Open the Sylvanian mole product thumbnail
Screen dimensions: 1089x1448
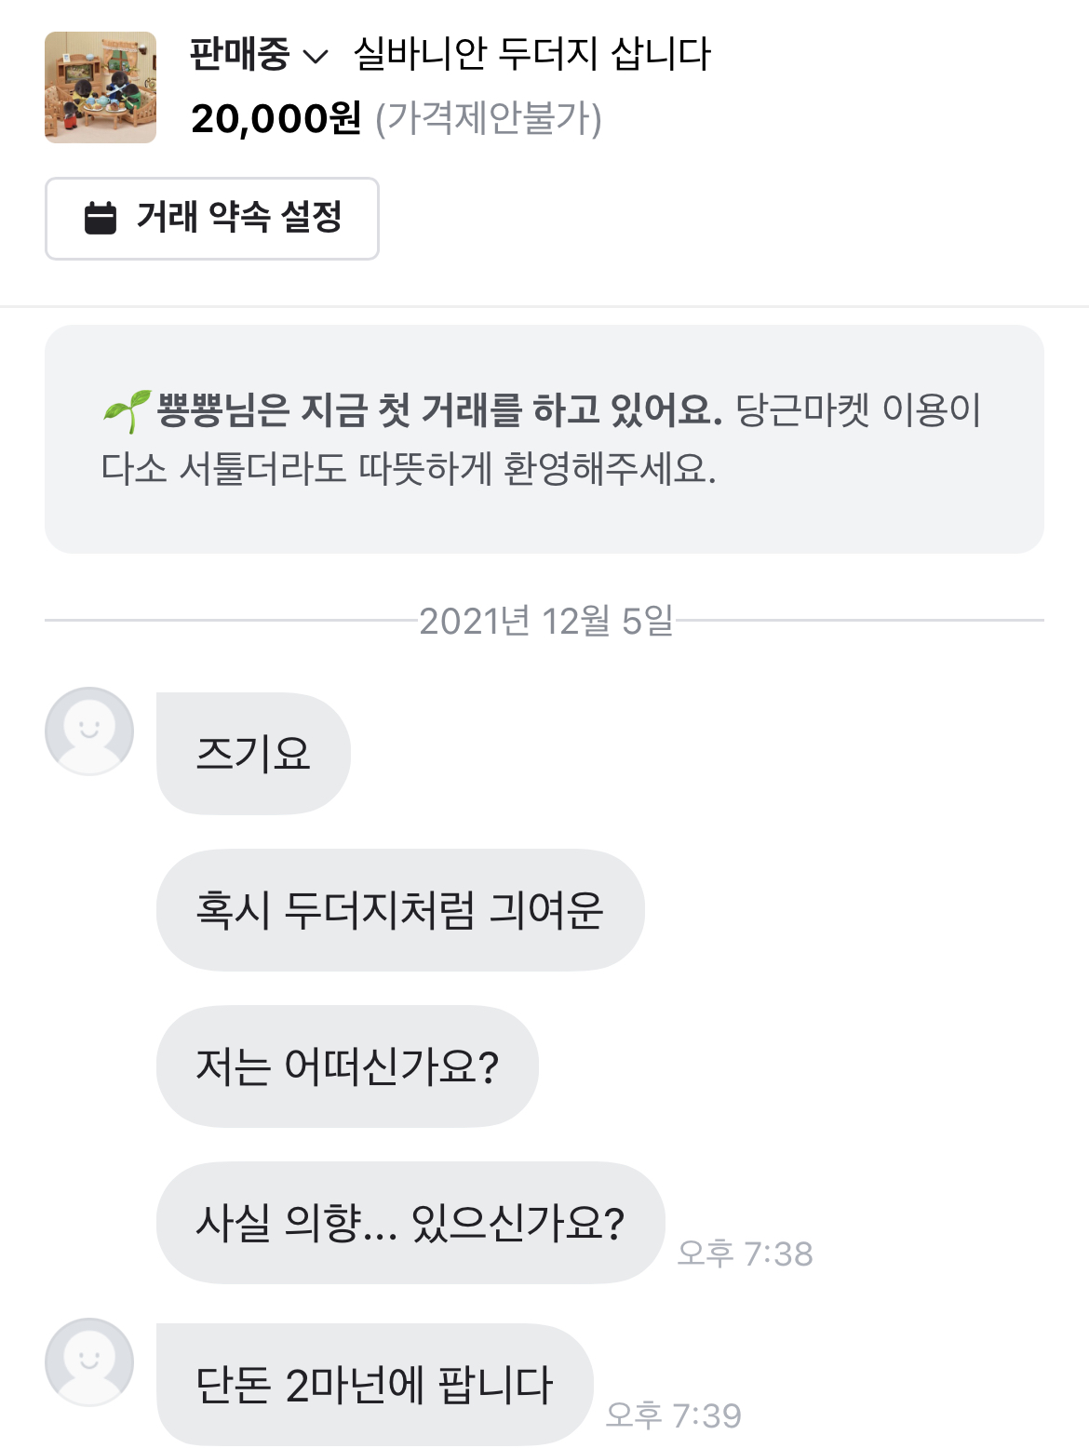point(101,87)
